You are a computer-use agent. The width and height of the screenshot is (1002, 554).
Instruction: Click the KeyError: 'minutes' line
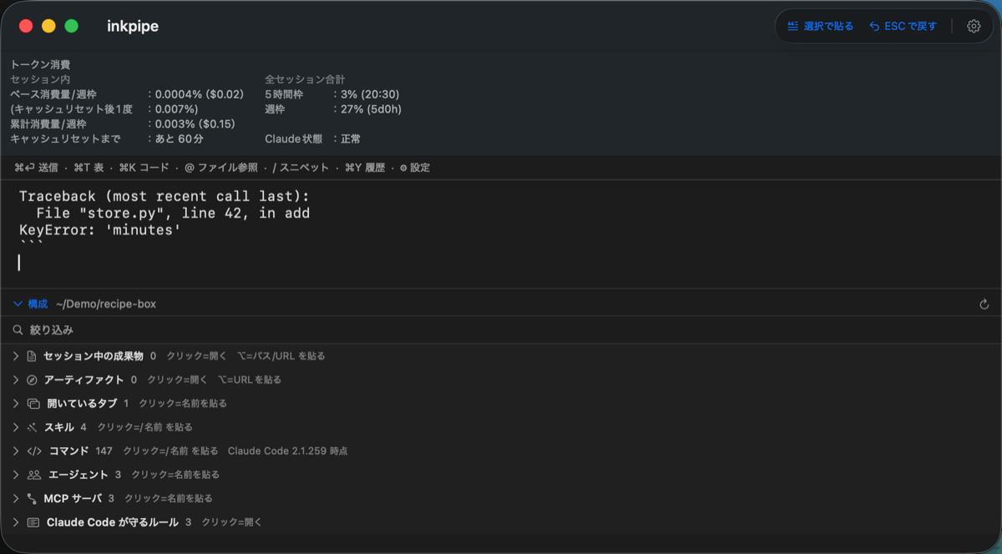tap(100, 229)
